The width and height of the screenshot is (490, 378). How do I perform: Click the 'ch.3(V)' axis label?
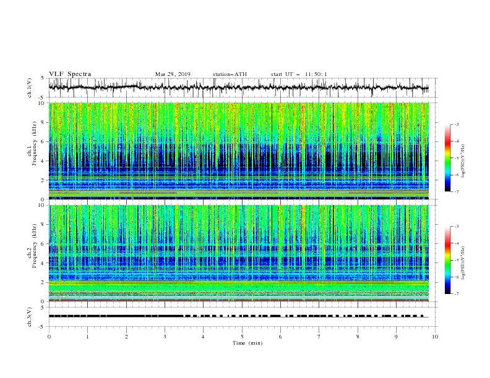(x=30, y=317)
